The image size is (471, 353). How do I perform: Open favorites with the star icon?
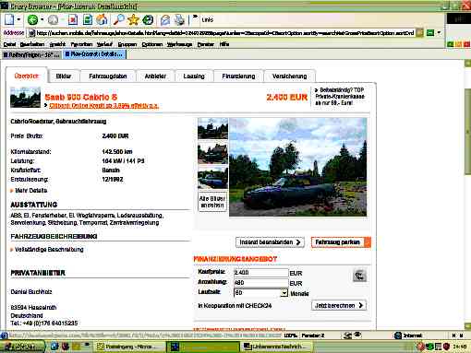(x=133, y=19)
